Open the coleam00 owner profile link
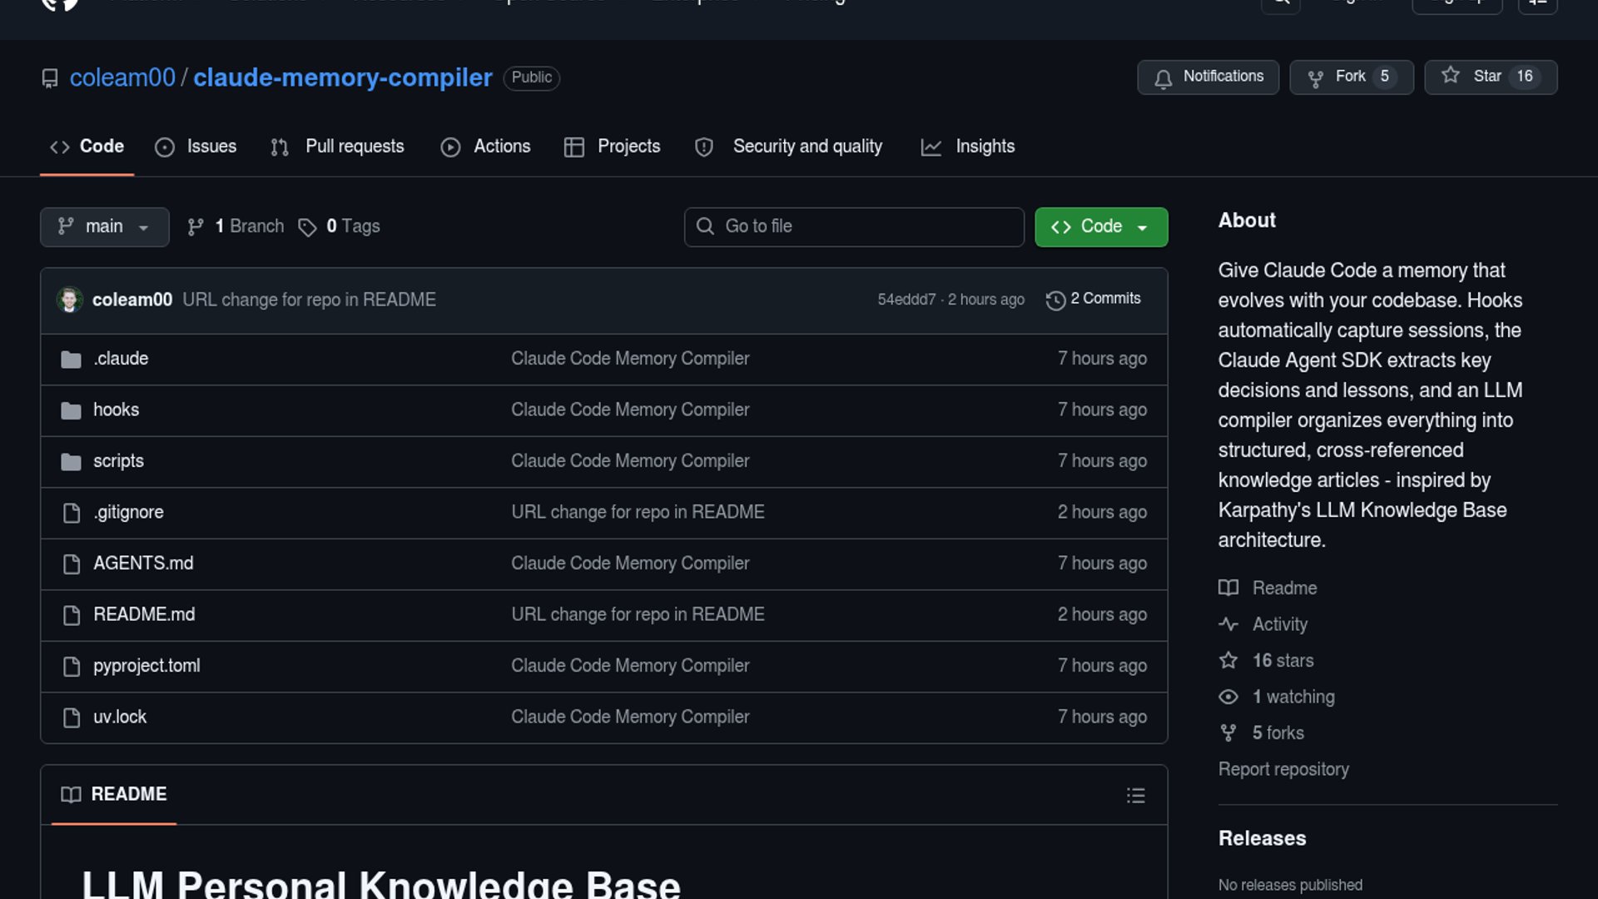Screen dimensions: 1598x899 pyautogui.click(x=122, y=77)
